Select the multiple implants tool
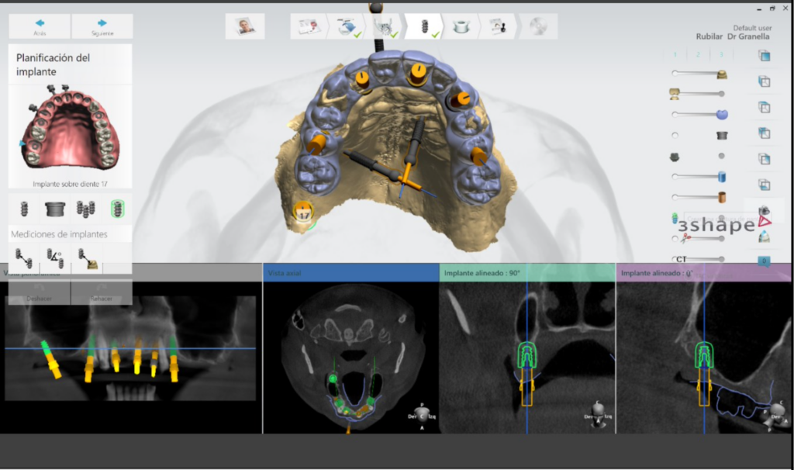 [85, 209]
